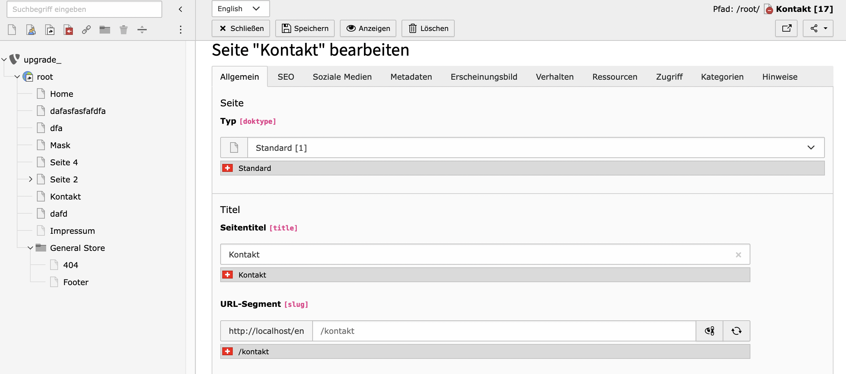Click the Anzeigen view button
The image size is (846, 374).
[368, 28]
